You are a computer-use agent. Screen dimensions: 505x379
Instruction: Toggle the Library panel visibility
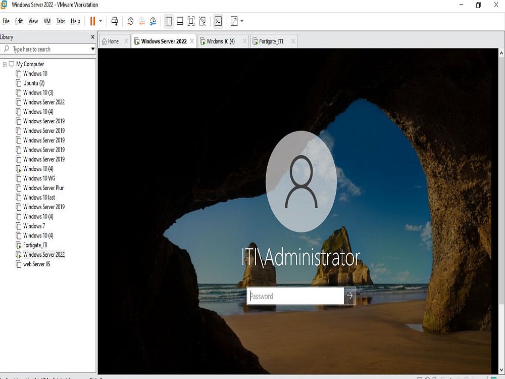[169, 21]
